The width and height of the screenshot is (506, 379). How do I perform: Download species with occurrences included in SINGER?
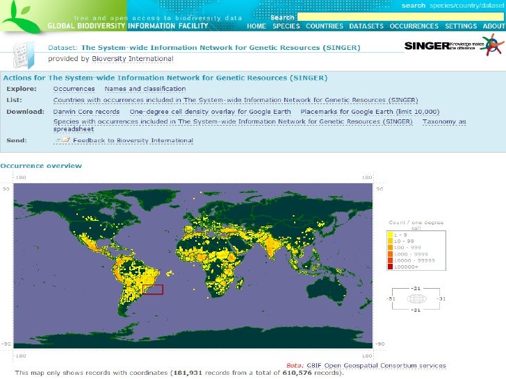[233, 121]
